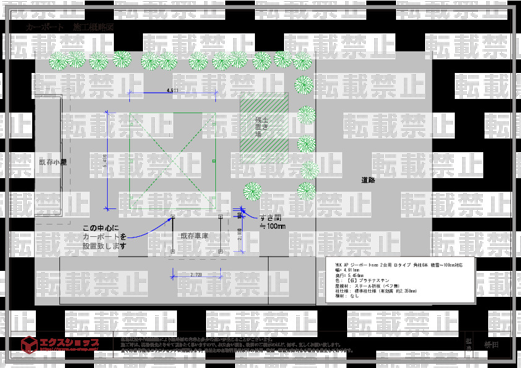Click the 桥田 name in title block
Screen dimensions: 521x368
(491, 344)
